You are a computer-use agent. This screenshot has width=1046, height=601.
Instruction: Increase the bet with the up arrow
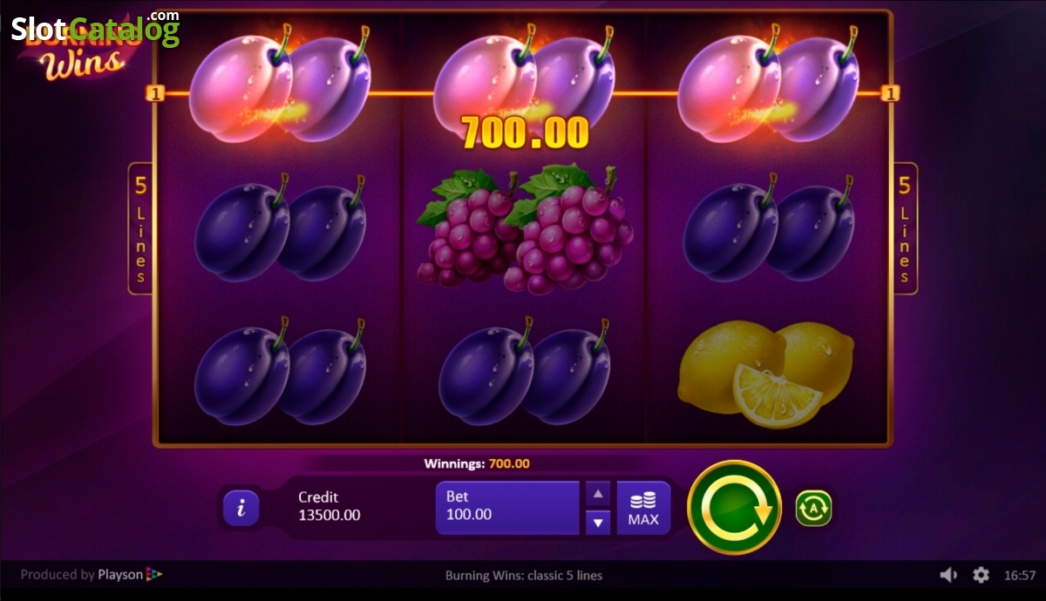(x=598, y=494)
